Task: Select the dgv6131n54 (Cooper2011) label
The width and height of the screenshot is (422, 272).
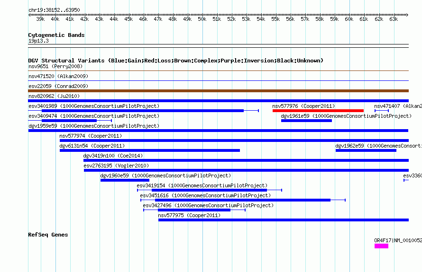Action: (92, 146)
